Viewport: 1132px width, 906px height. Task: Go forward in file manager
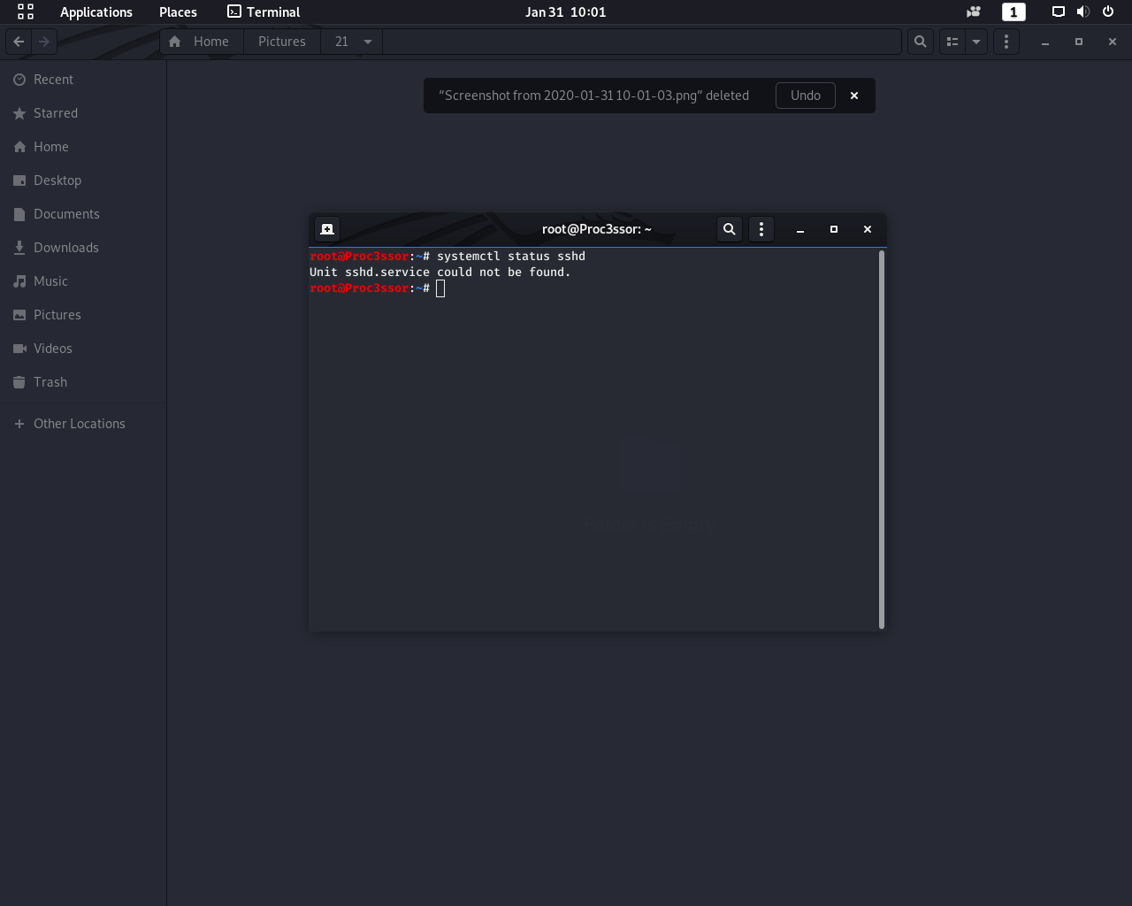pos(44,42)
